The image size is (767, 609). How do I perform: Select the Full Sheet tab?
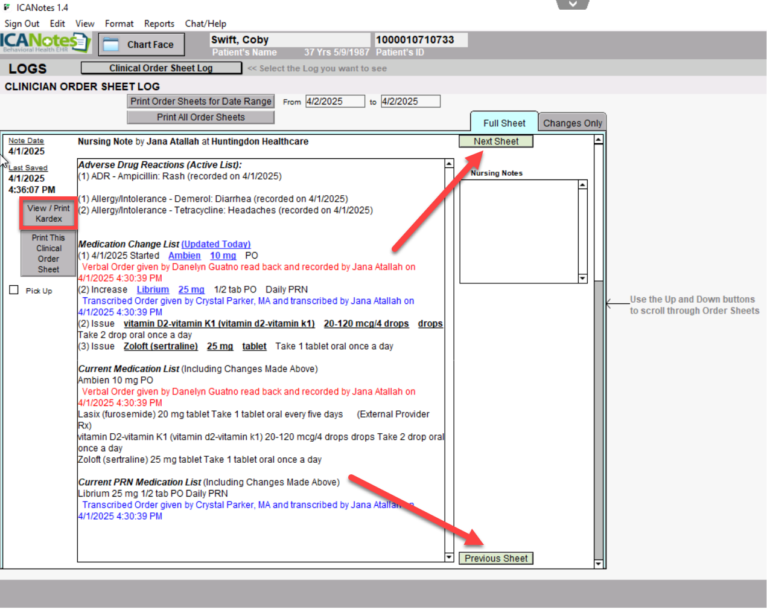click(504, 123)
